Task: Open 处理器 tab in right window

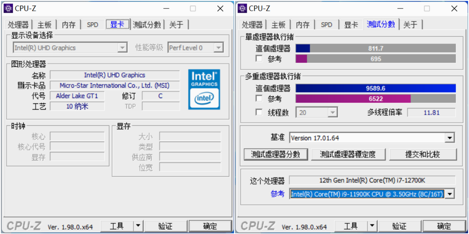Action: [x=252, y=25]
